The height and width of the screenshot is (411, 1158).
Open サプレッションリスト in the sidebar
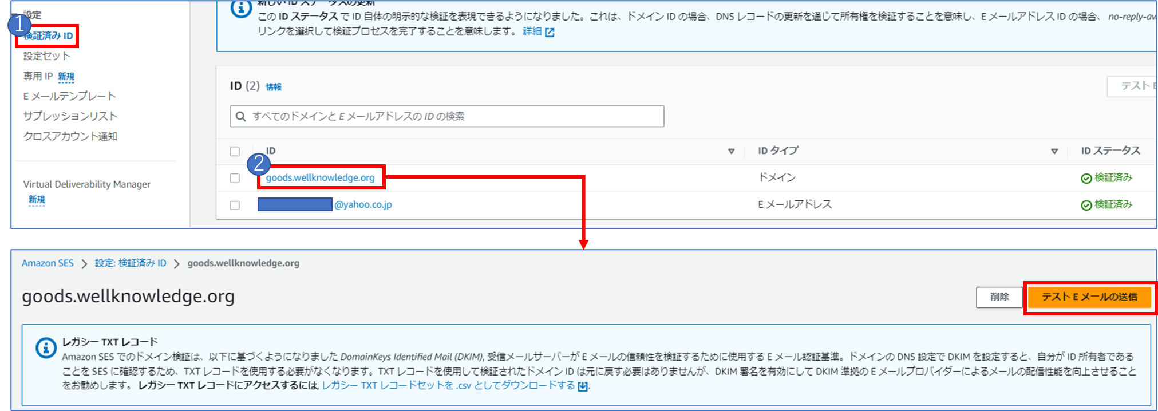70,116
